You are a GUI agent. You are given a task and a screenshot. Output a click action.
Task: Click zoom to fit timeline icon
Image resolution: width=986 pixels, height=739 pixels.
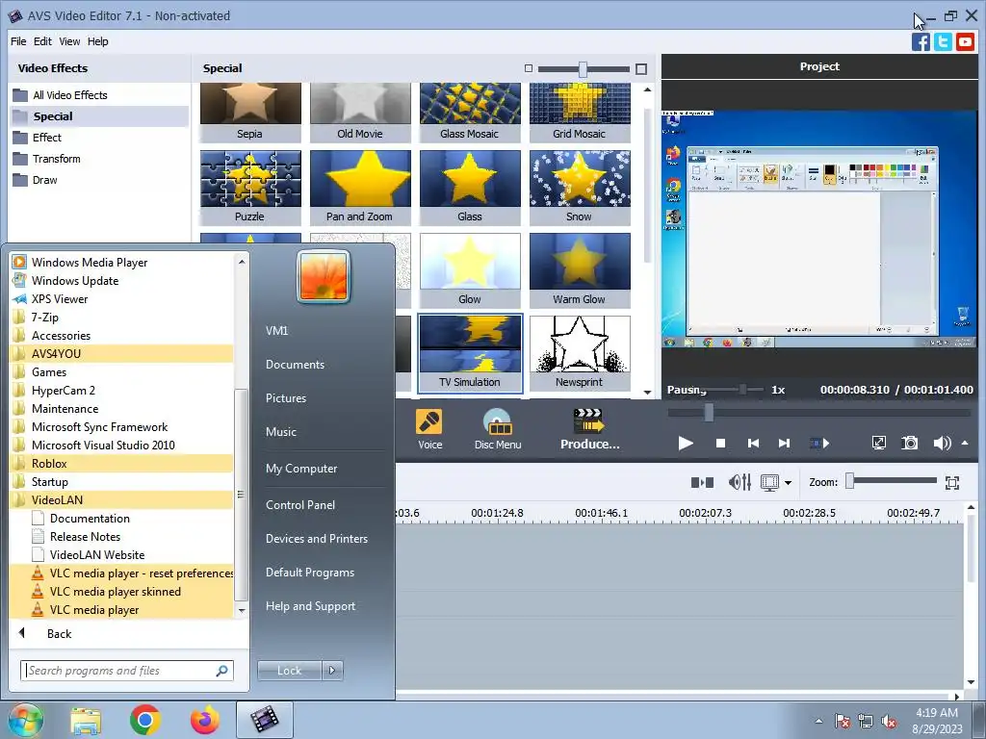coord(952,483)
